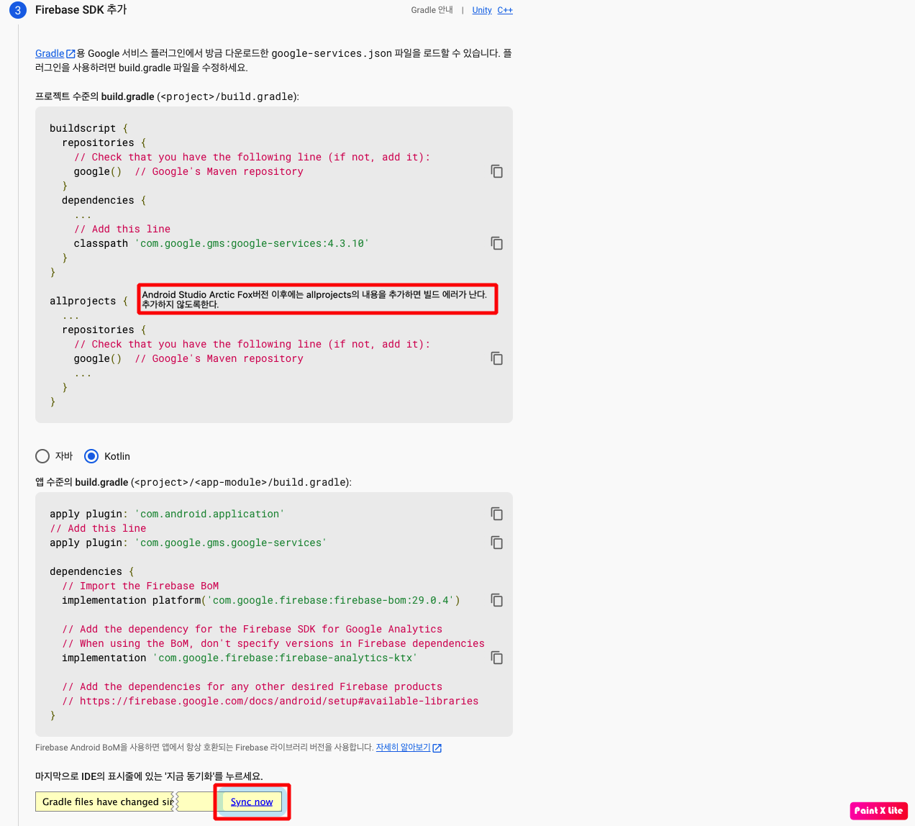Click the '// Import the Firebase BoM' comment

[140, 586]
